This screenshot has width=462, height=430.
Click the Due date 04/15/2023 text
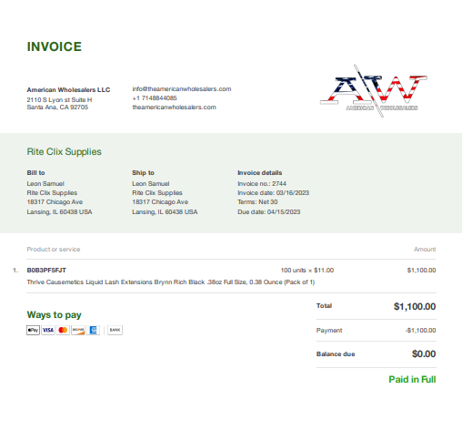[x=269, y=212]
